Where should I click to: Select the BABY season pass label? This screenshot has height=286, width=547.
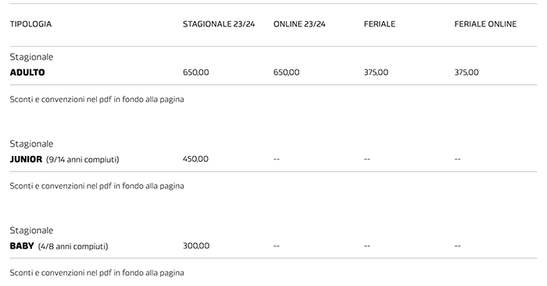pos(22,246)
